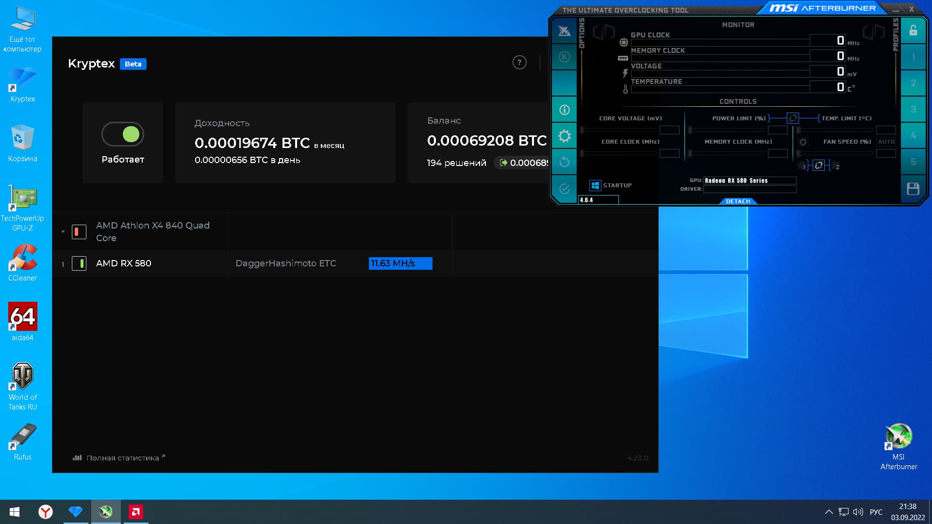The image size is (932, 524).
Task: Open Afterburner settings gear
Action: tap(564, 136)
